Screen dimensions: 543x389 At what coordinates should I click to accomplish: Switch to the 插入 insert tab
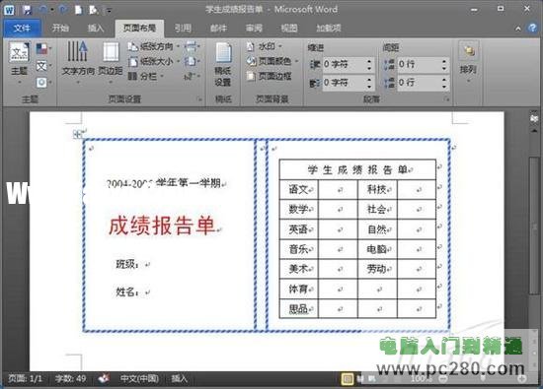click(x=96, y=28)
